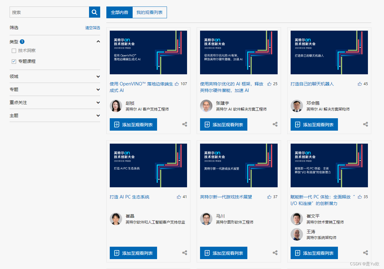Image resolution: width=384 pixels, height=269 pixels.
Task: Share the AI PC course by 崔晶
Action: (x=185, y=253)
